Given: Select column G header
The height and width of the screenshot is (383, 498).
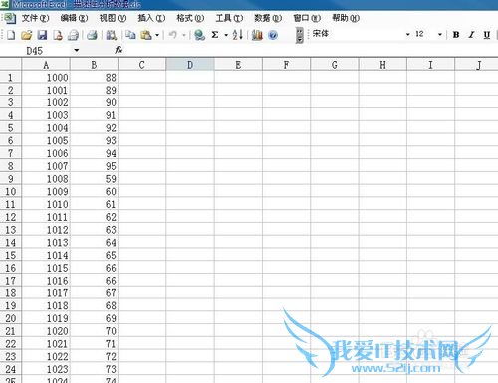Looking at the screenshot, I should (335, 65).
